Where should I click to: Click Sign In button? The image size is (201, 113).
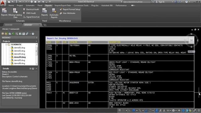coord(160,2)
